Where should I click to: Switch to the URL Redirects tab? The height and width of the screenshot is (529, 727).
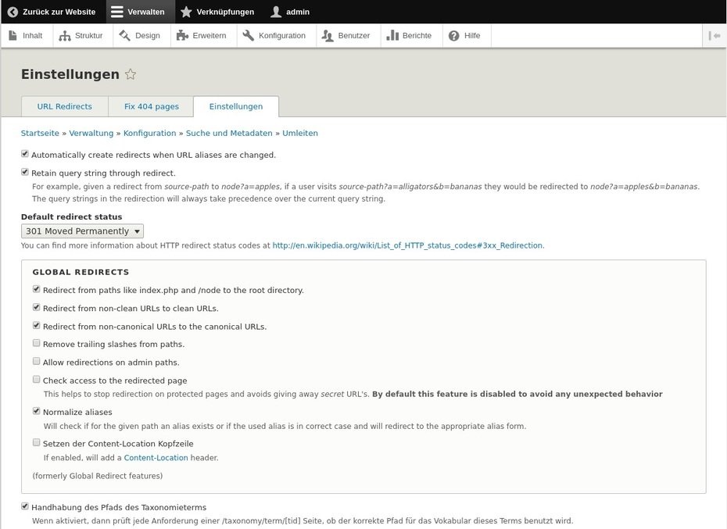tap(64, 106)
